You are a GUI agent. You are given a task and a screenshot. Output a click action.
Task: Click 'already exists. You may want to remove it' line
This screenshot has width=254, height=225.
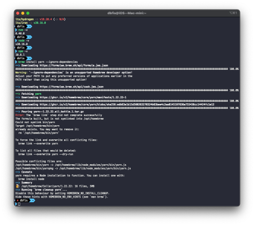[x=47, y=129]
